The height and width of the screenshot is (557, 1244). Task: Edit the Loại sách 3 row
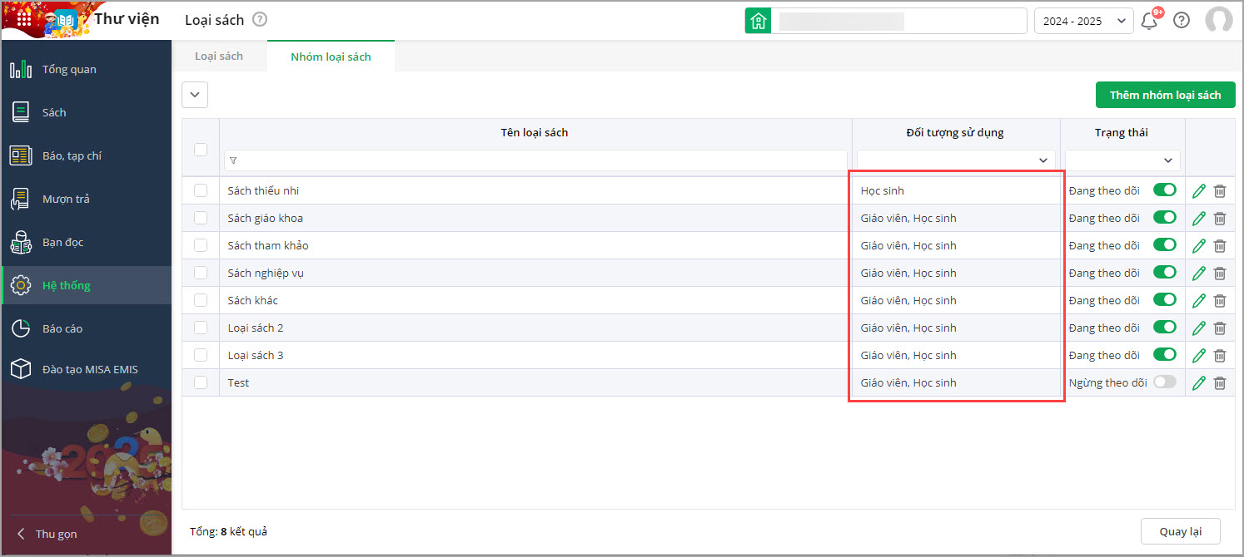point(1199,356)
